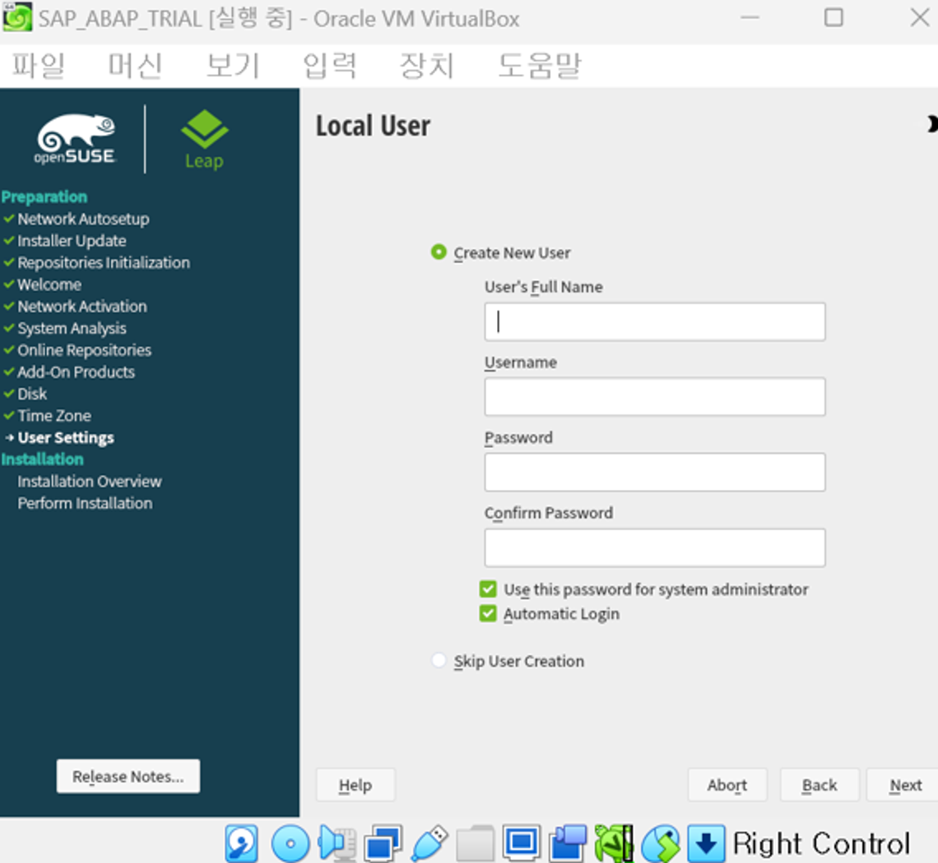Click the Welcome step in sidebar
The image size is (938, 863).
coord(49,284)
